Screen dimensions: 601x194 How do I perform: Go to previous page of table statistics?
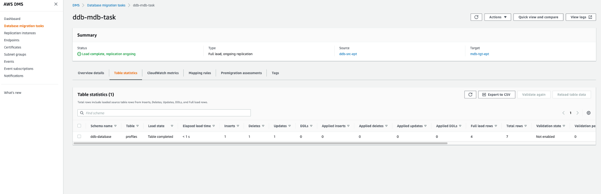(563, 113)
